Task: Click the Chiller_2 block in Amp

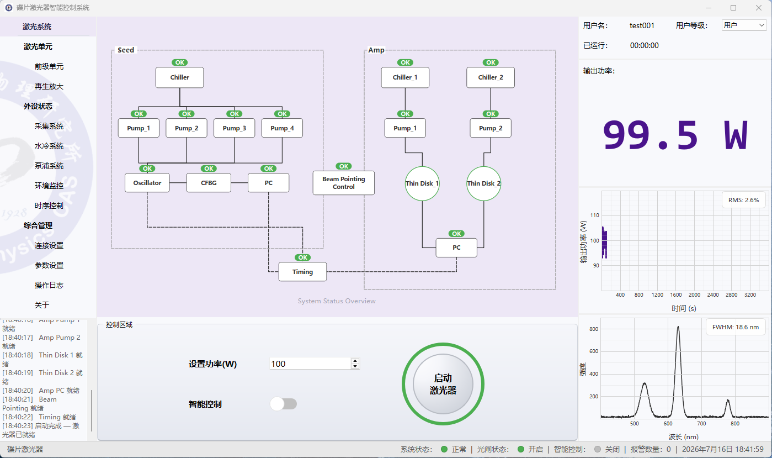Action: (x=491, y=77)
